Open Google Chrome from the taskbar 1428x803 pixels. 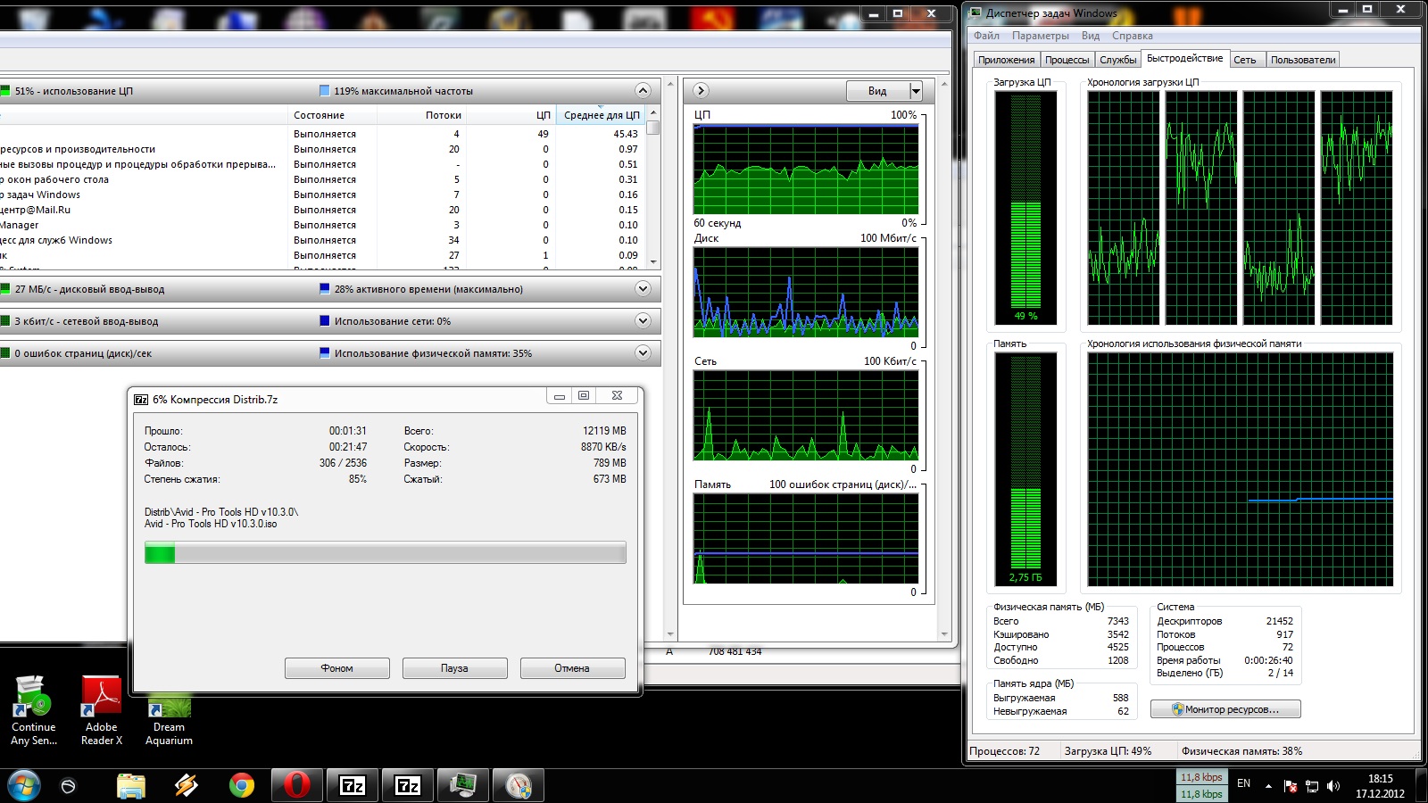pyautogui.click(x=241, y=785)
